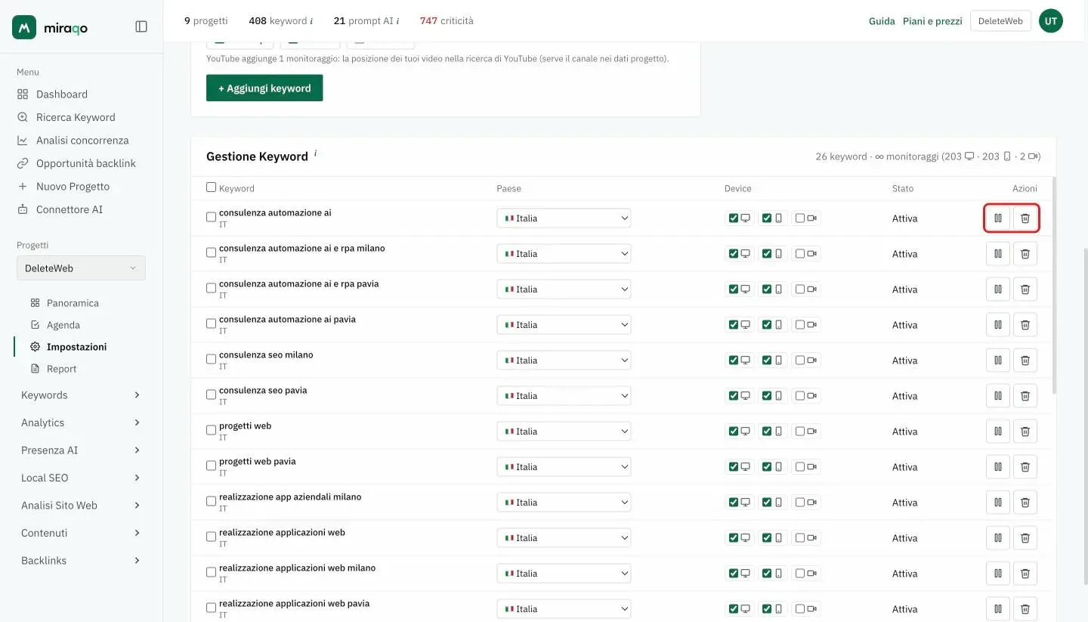The image size is (1088, 622).
Task: Go to Ricerca Keyword in the sidebar
Action: pos(66,117)
